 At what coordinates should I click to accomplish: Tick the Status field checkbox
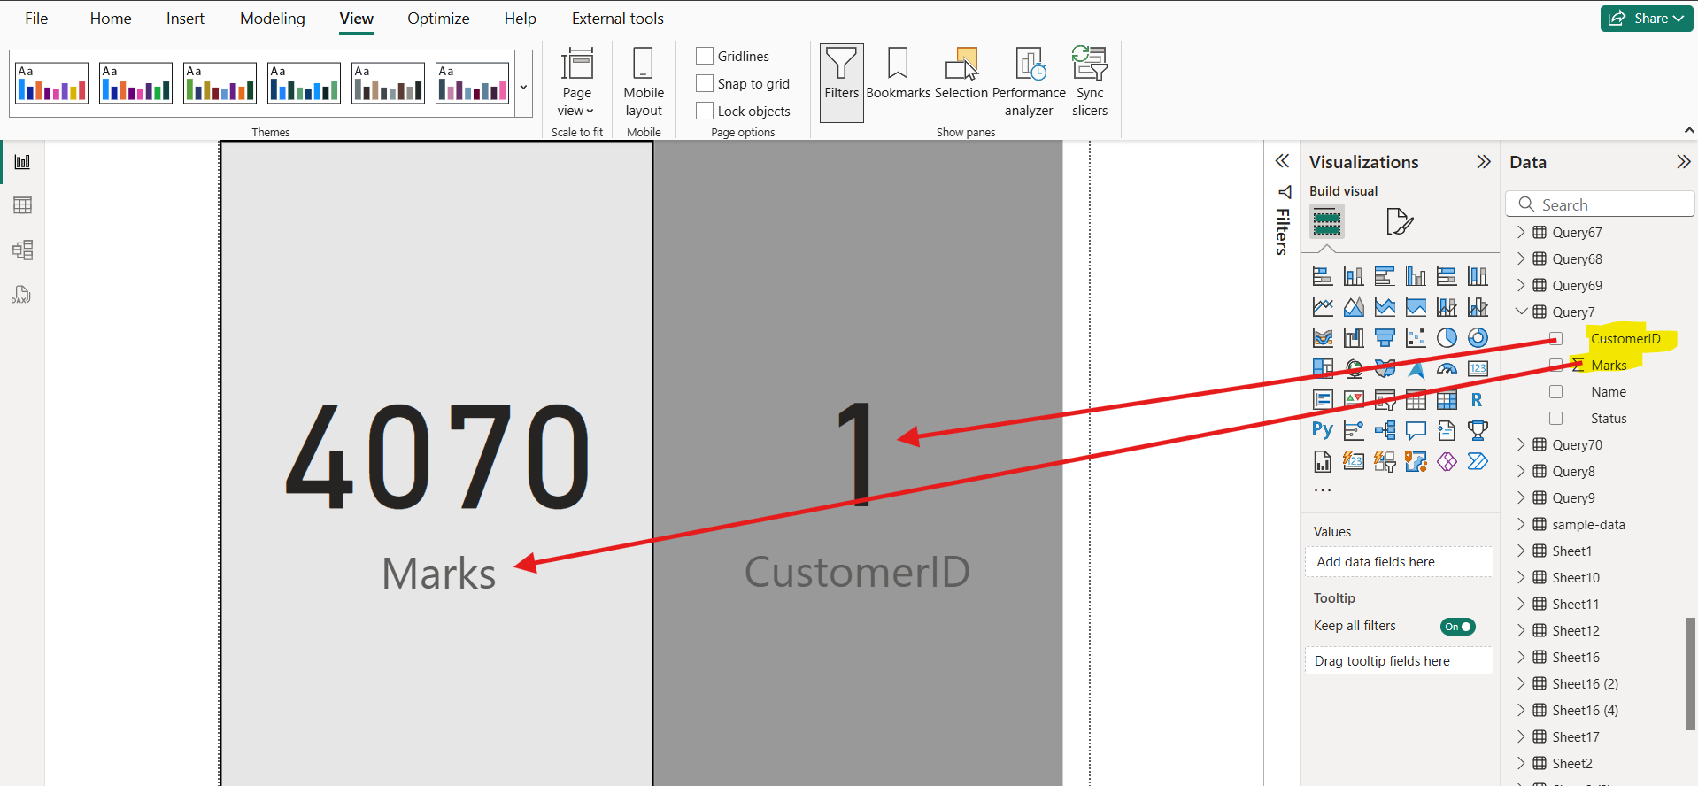coord(1555,419)
